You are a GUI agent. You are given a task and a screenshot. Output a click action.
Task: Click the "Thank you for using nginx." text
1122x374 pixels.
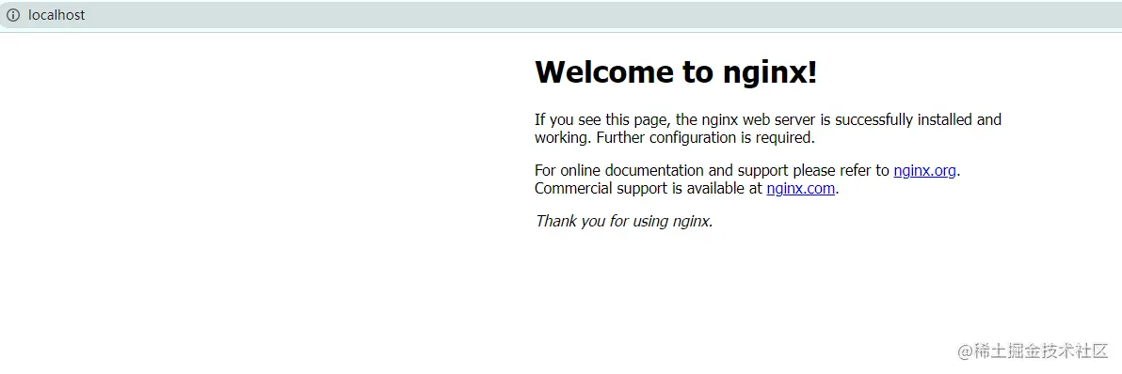pyautogui.click(x=624, y=221)
